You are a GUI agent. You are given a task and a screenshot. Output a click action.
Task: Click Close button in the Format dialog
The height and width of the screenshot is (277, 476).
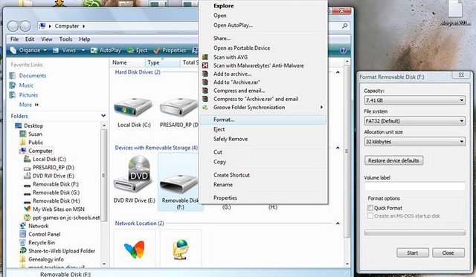pos(448,252)
